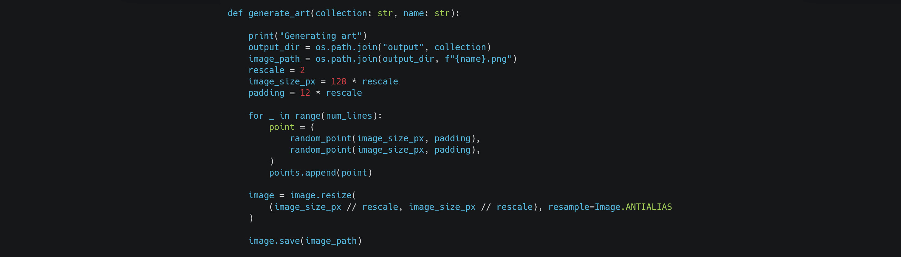Click points.append method call
Screen dimensions: 901x257
302,173
